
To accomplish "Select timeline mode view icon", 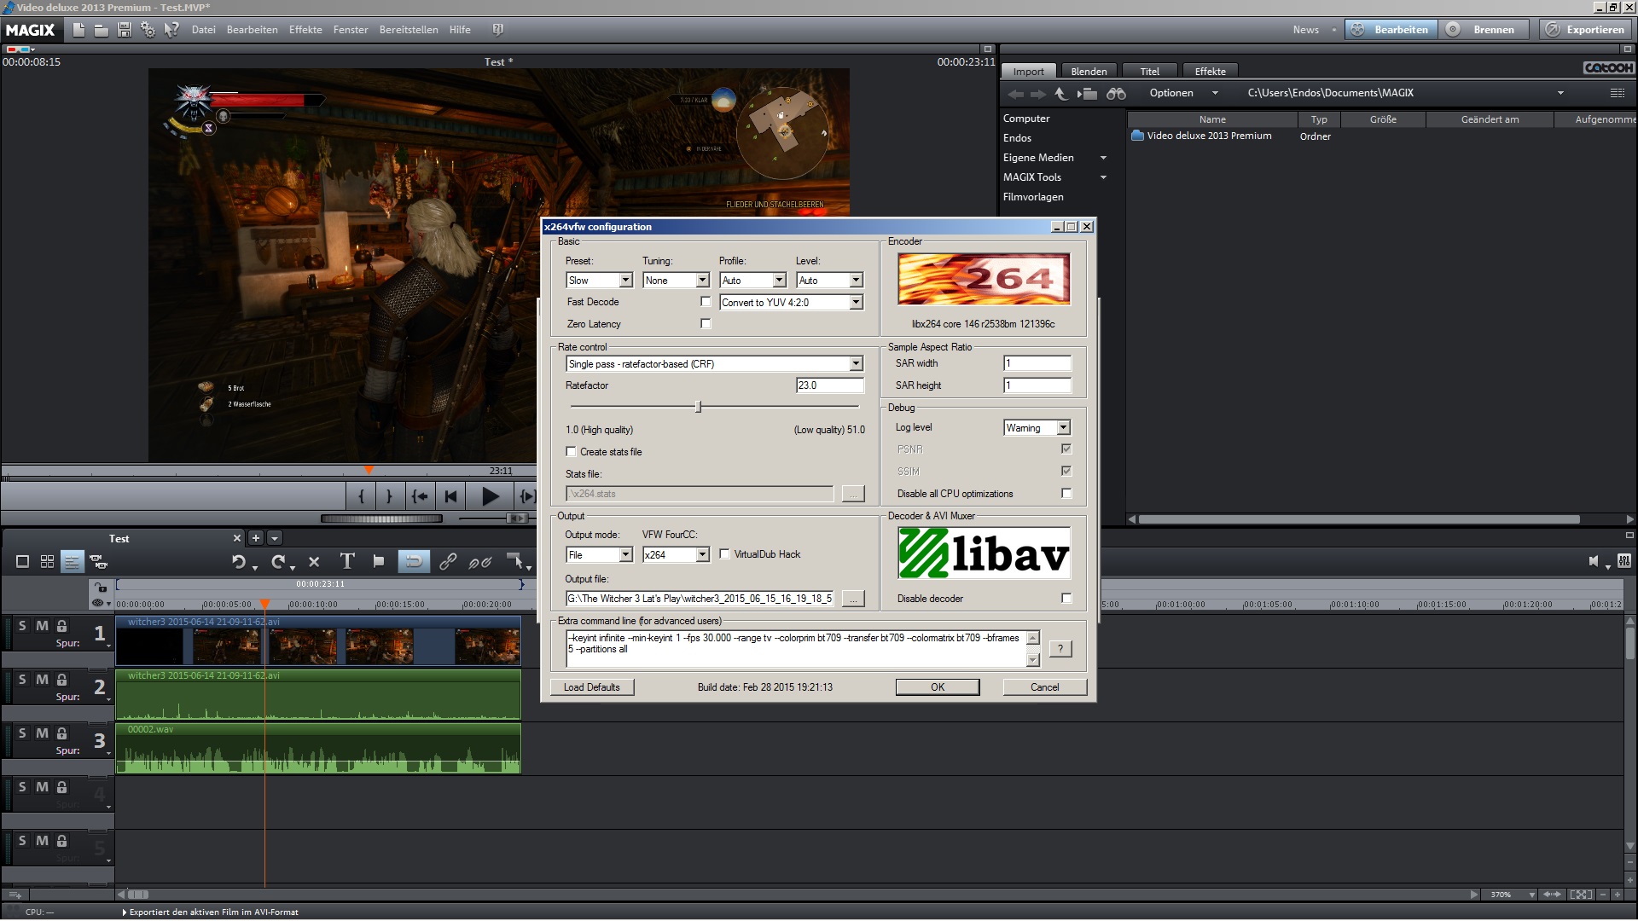I will (x=73, y=561).
